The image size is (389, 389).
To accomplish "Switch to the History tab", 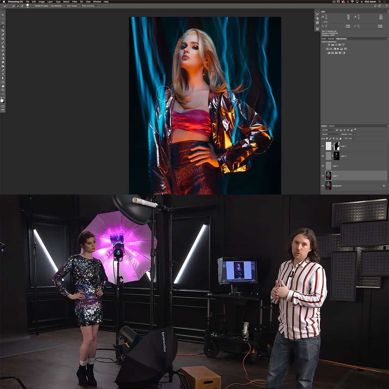I will pos(332,126).
